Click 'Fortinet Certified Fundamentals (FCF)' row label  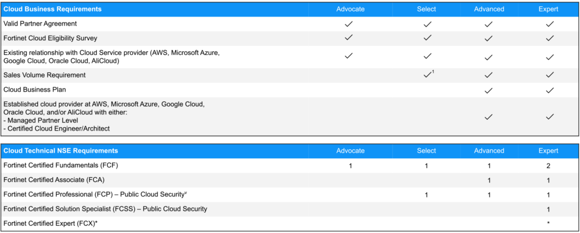(x=61, y=166)
